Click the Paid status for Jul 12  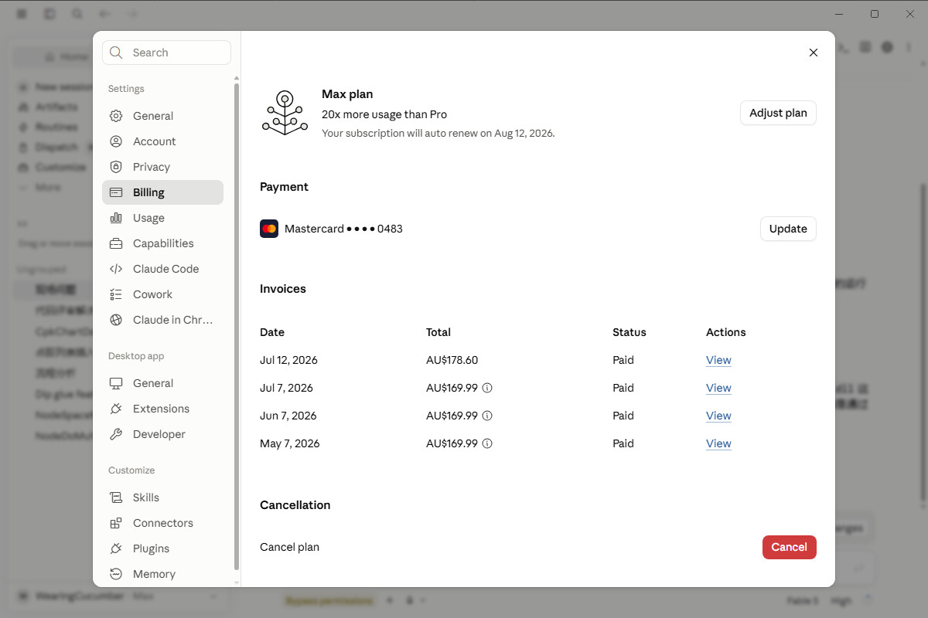click(623, 360)
